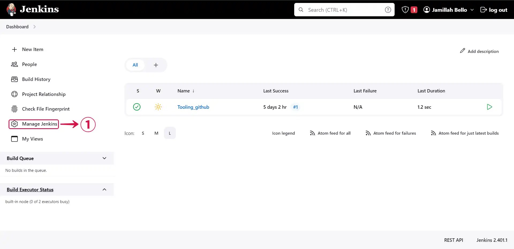Collapse the Build Executor Status section

click(x=104, y=189)
